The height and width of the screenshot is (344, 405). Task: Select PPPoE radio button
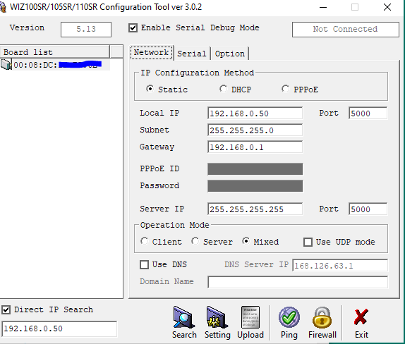click(286, 89)
